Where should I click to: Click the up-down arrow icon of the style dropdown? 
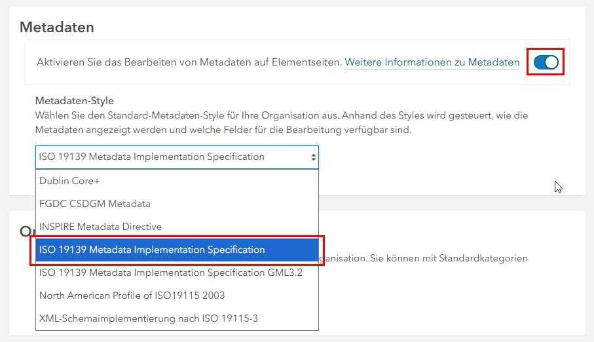click(x=313, y=157)
